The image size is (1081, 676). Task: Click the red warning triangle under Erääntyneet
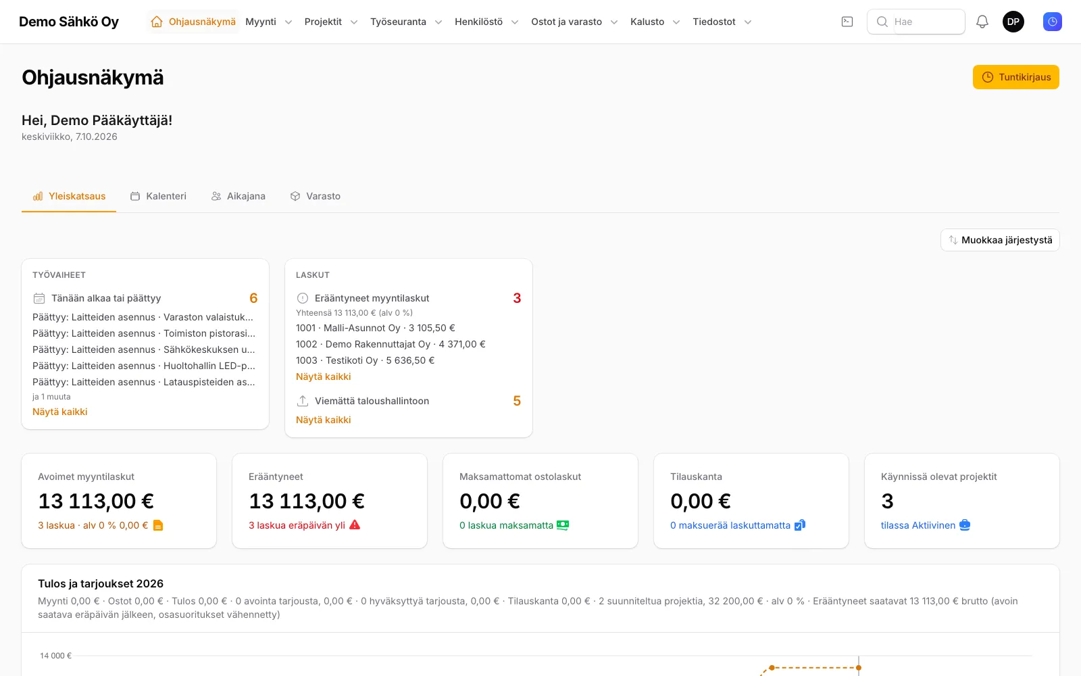click(x=355, y=525)
